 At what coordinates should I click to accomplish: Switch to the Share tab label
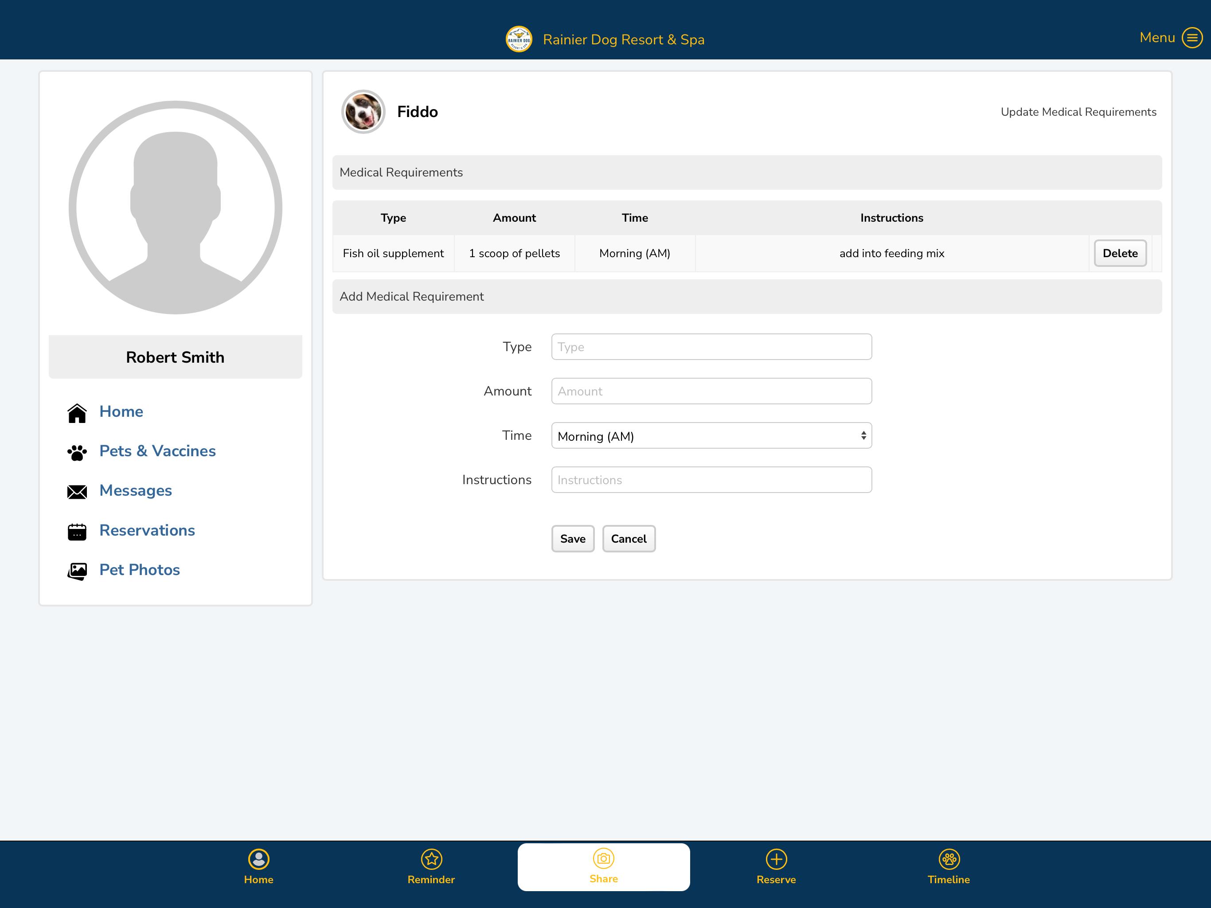pyautogui.click(x=603, y=879)
